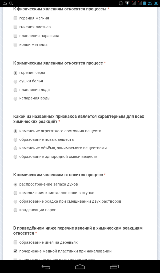Pick the 'испарения воды' radio option

point(15,98)
